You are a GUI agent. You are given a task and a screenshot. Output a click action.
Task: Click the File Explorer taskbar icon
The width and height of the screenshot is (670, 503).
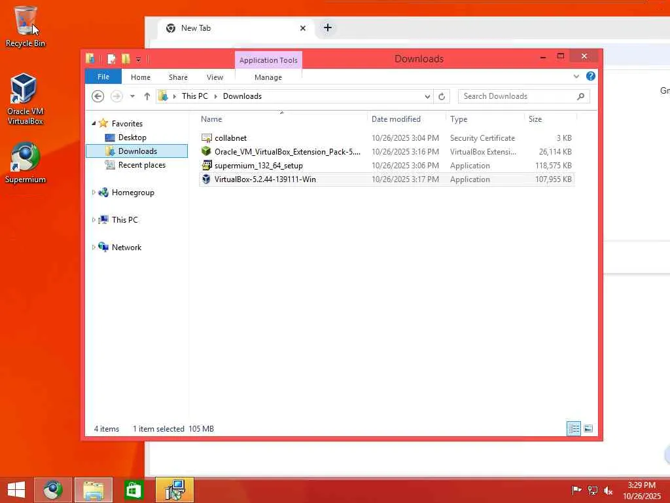tap(93, 490)
